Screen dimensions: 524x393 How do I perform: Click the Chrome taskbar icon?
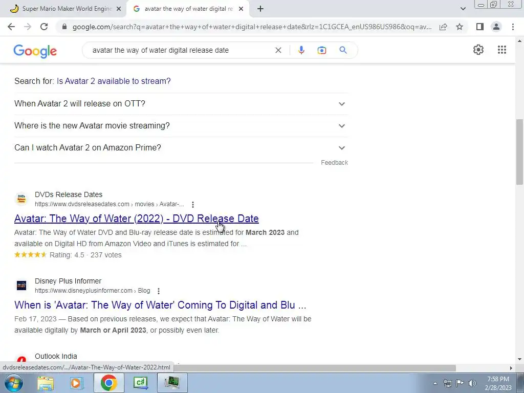click(108, 383)
